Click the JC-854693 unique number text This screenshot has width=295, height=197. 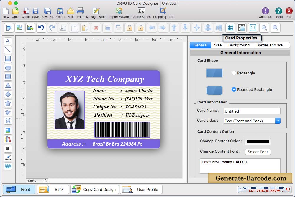coord(135,107)
